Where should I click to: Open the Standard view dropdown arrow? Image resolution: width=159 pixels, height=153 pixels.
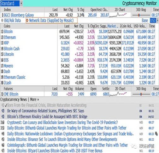[x=21, y=3]
